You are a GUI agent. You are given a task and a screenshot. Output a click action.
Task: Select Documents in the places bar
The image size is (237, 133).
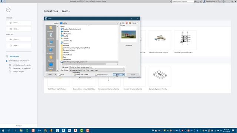pyautogui.click(x=51, y=36)
